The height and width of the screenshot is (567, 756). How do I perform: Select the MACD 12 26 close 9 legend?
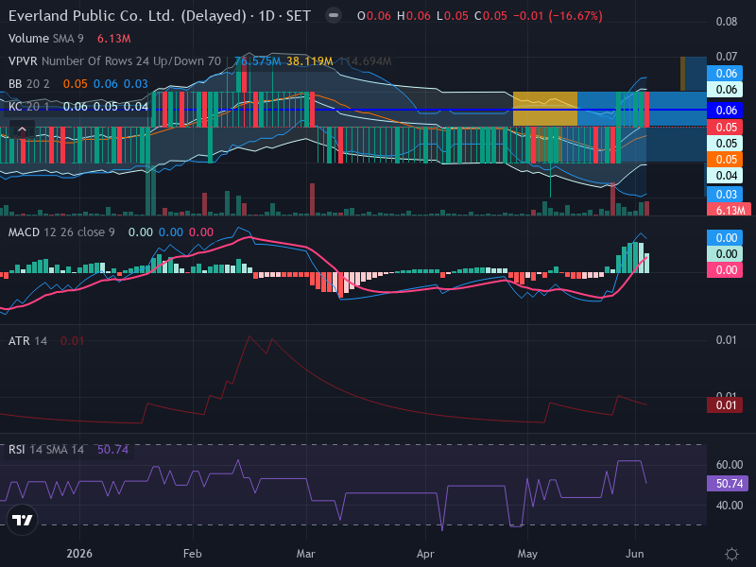click(x=61, y=232)
